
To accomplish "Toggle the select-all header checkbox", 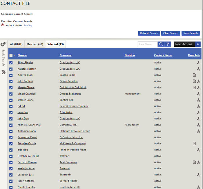I will pos(11,55).
